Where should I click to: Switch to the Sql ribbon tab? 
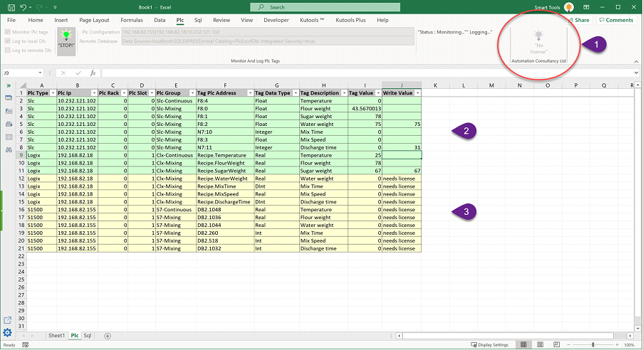point(198,20)
